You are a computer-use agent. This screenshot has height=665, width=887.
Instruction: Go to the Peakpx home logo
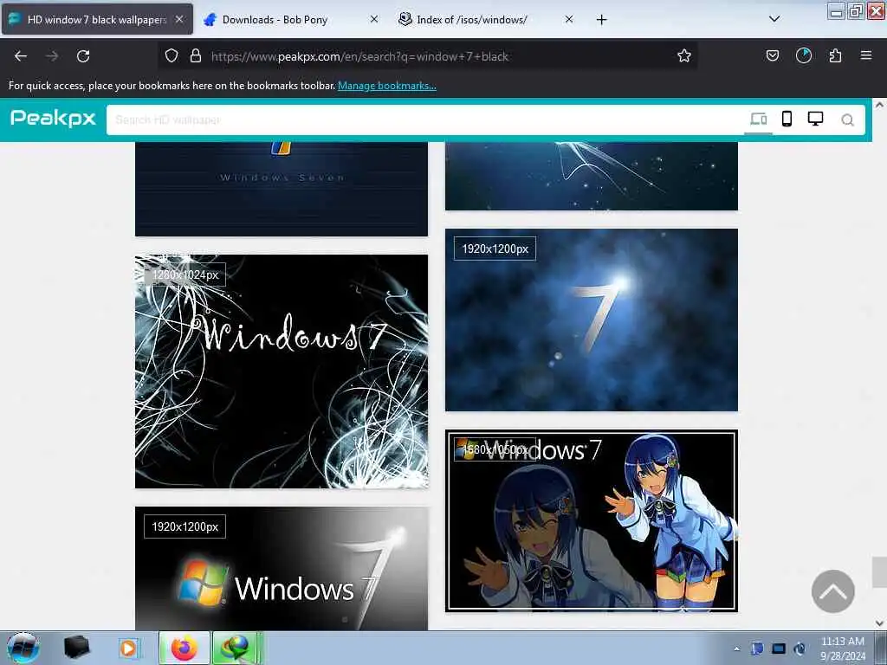click(x=53, y=118)
